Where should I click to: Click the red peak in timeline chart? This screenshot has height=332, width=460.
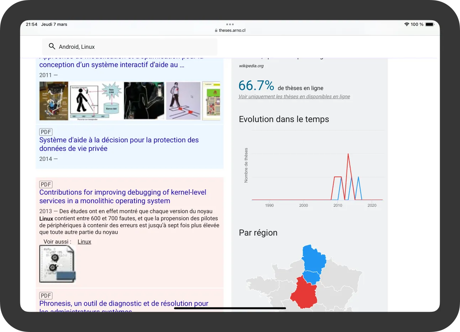pyautogui.click(x=348, y=154)
